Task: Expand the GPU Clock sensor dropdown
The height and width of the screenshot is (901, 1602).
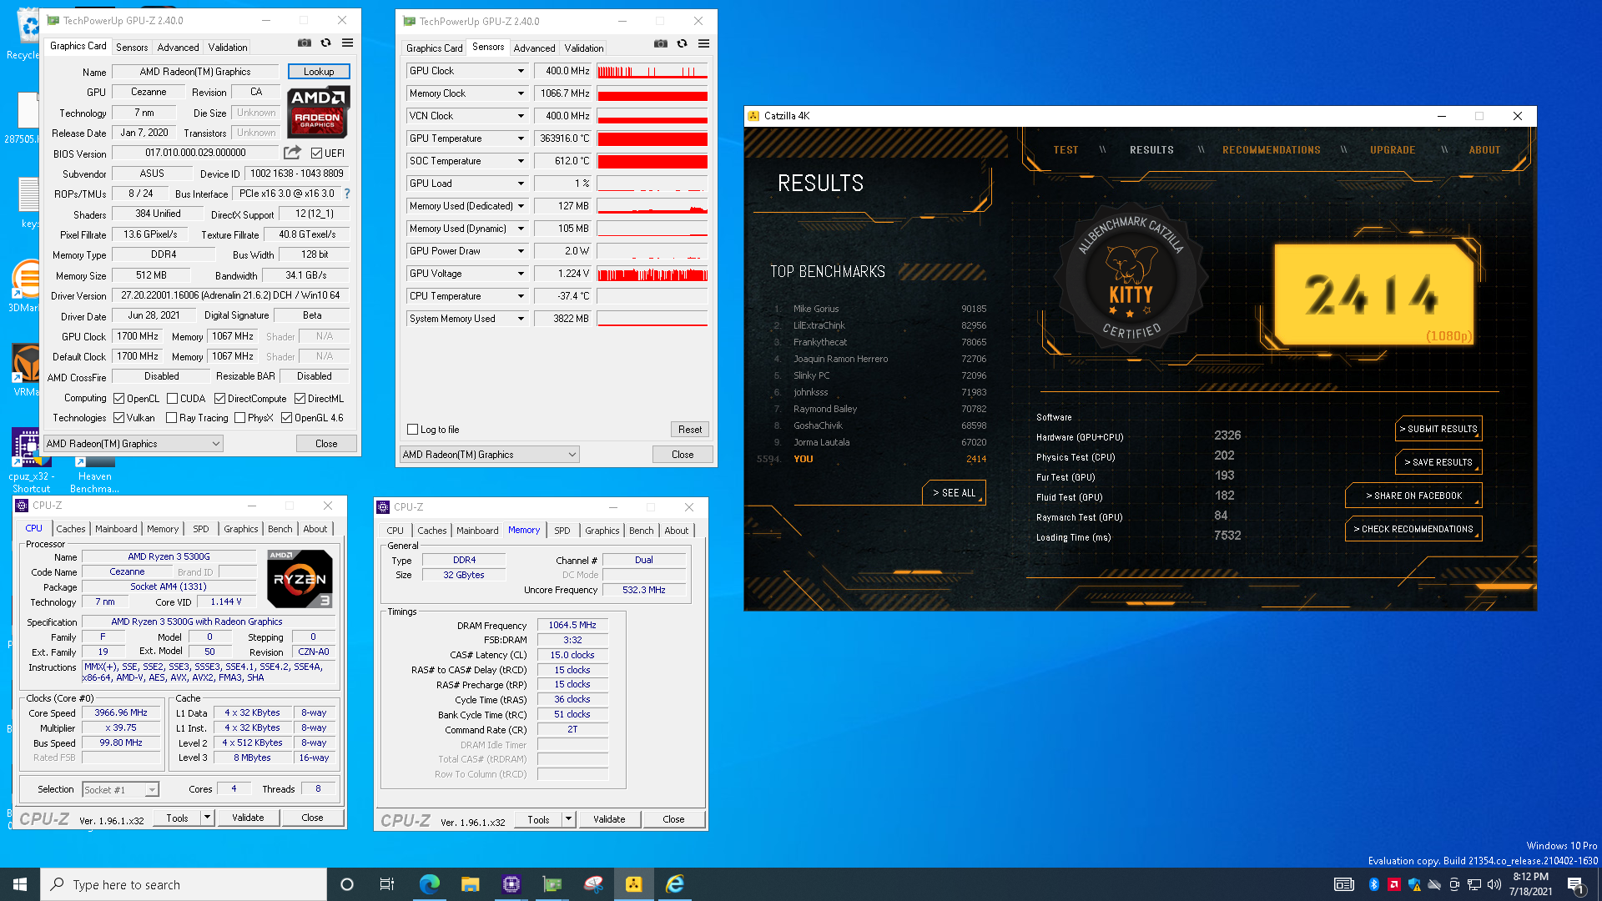Action: point(521,71)
